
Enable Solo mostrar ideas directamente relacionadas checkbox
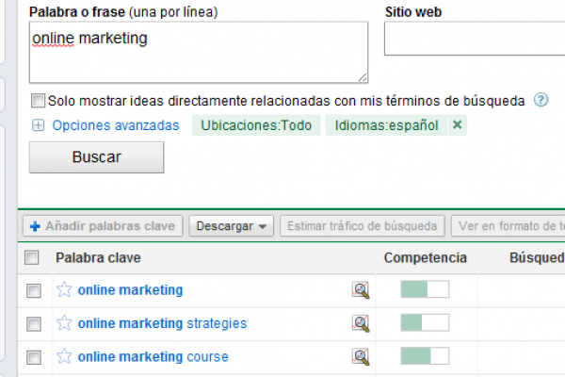coord(38,100)
